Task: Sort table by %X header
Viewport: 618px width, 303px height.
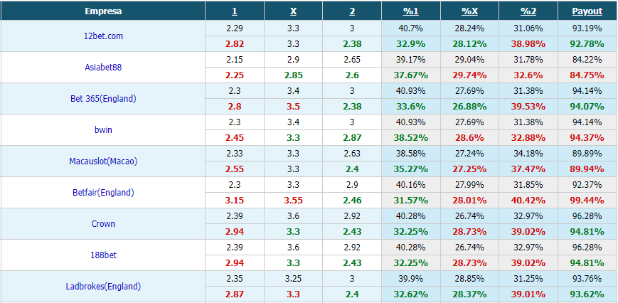Action: click(x=469, y=11)
